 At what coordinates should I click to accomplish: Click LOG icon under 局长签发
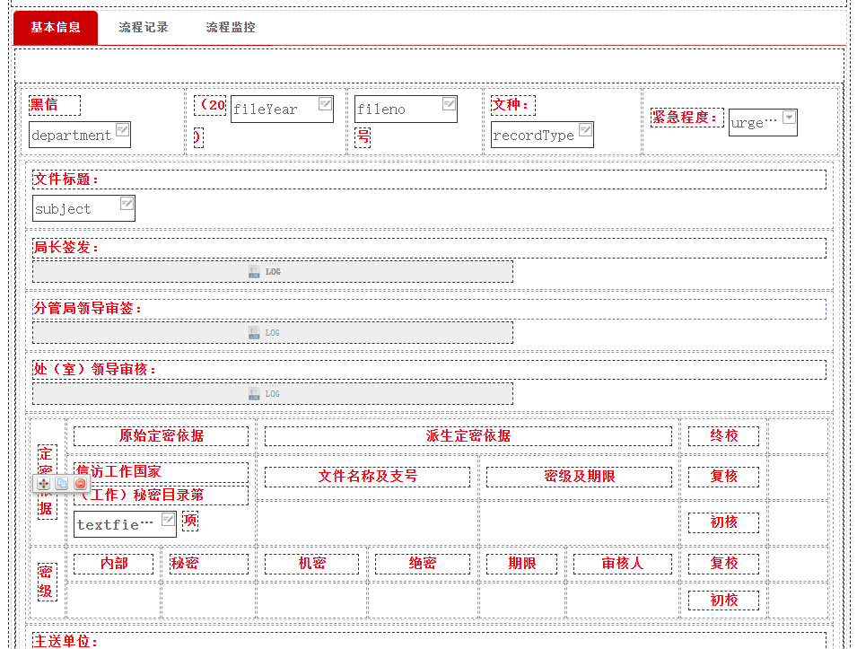[x=254, y=272]
